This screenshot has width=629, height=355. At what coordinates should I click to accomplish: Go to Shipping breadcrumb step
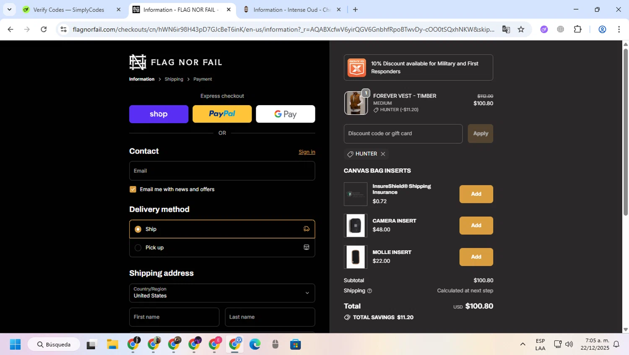pyautogui.click(x=174, y=79)
